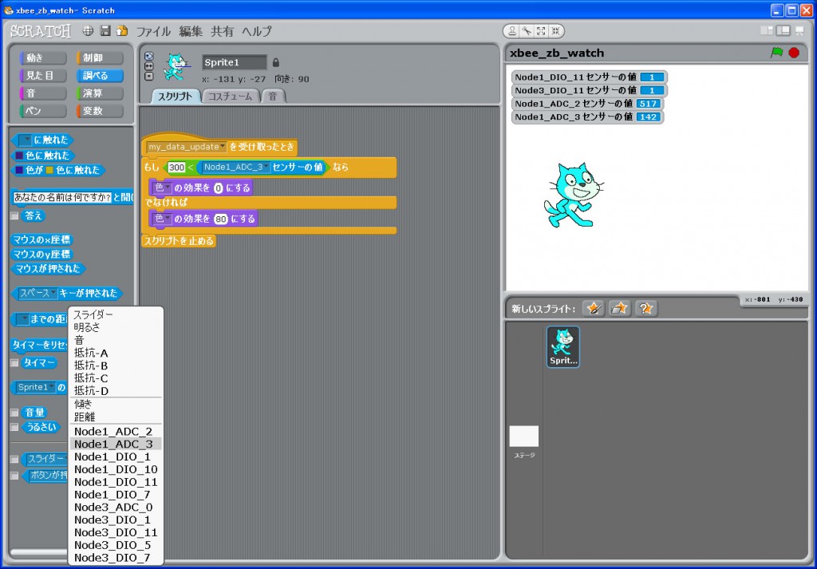This screenshot has width=817, height=569.
Task: Toggle the ボタンが押された sensor checkbox
Action: point(14,475)
